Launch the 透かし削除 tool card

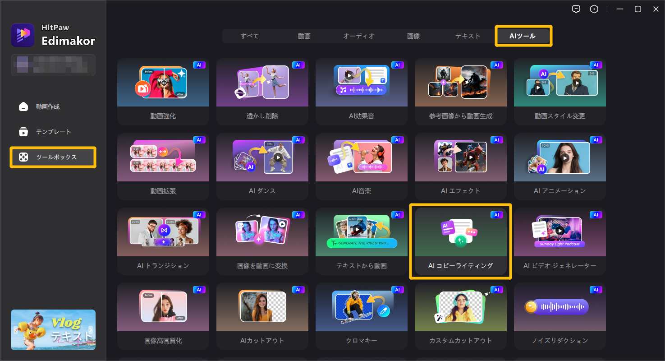click(x=262, y=92)
